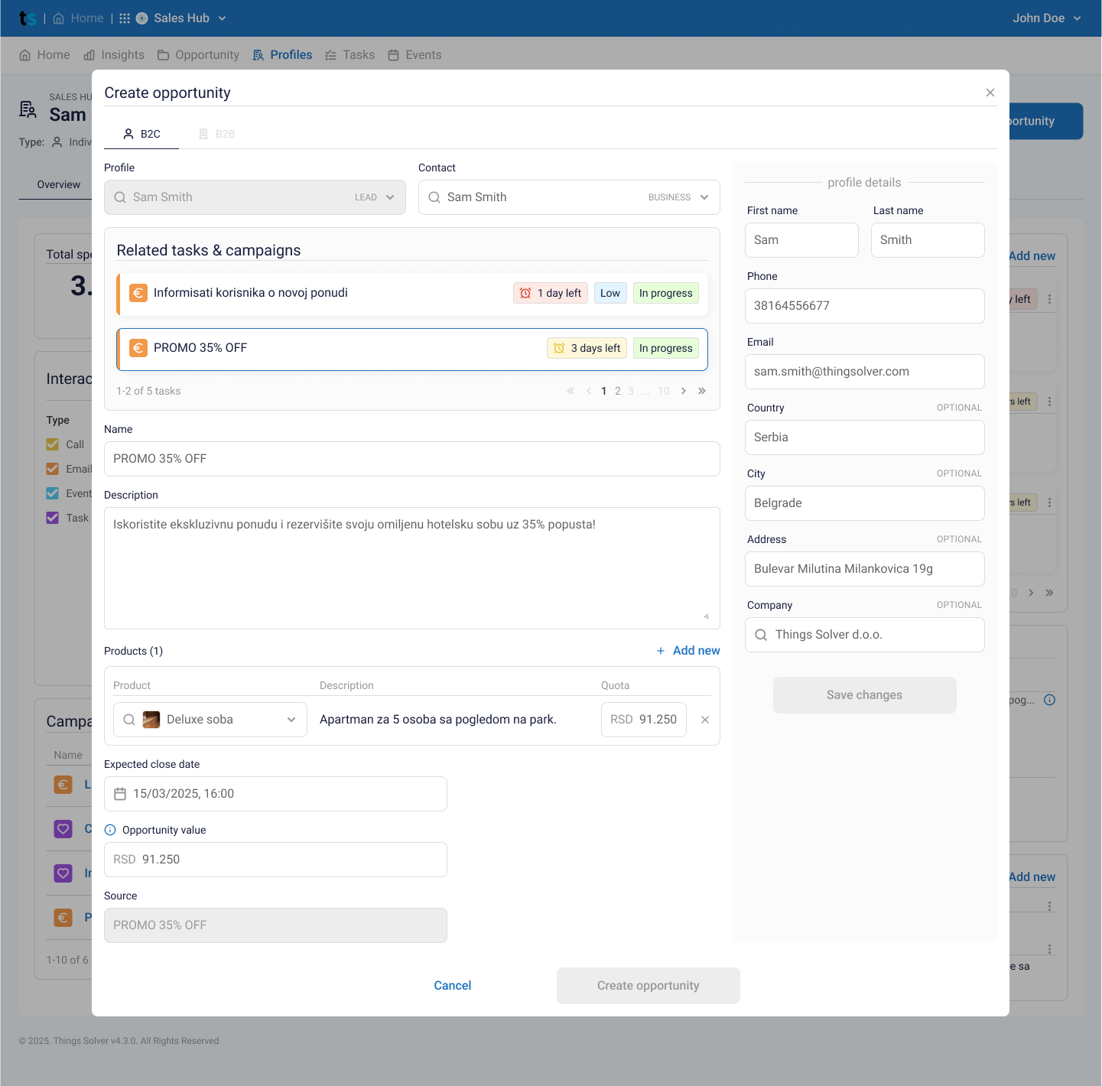
Task: Click the Low priority badge
Action: [x=610, y=293]
